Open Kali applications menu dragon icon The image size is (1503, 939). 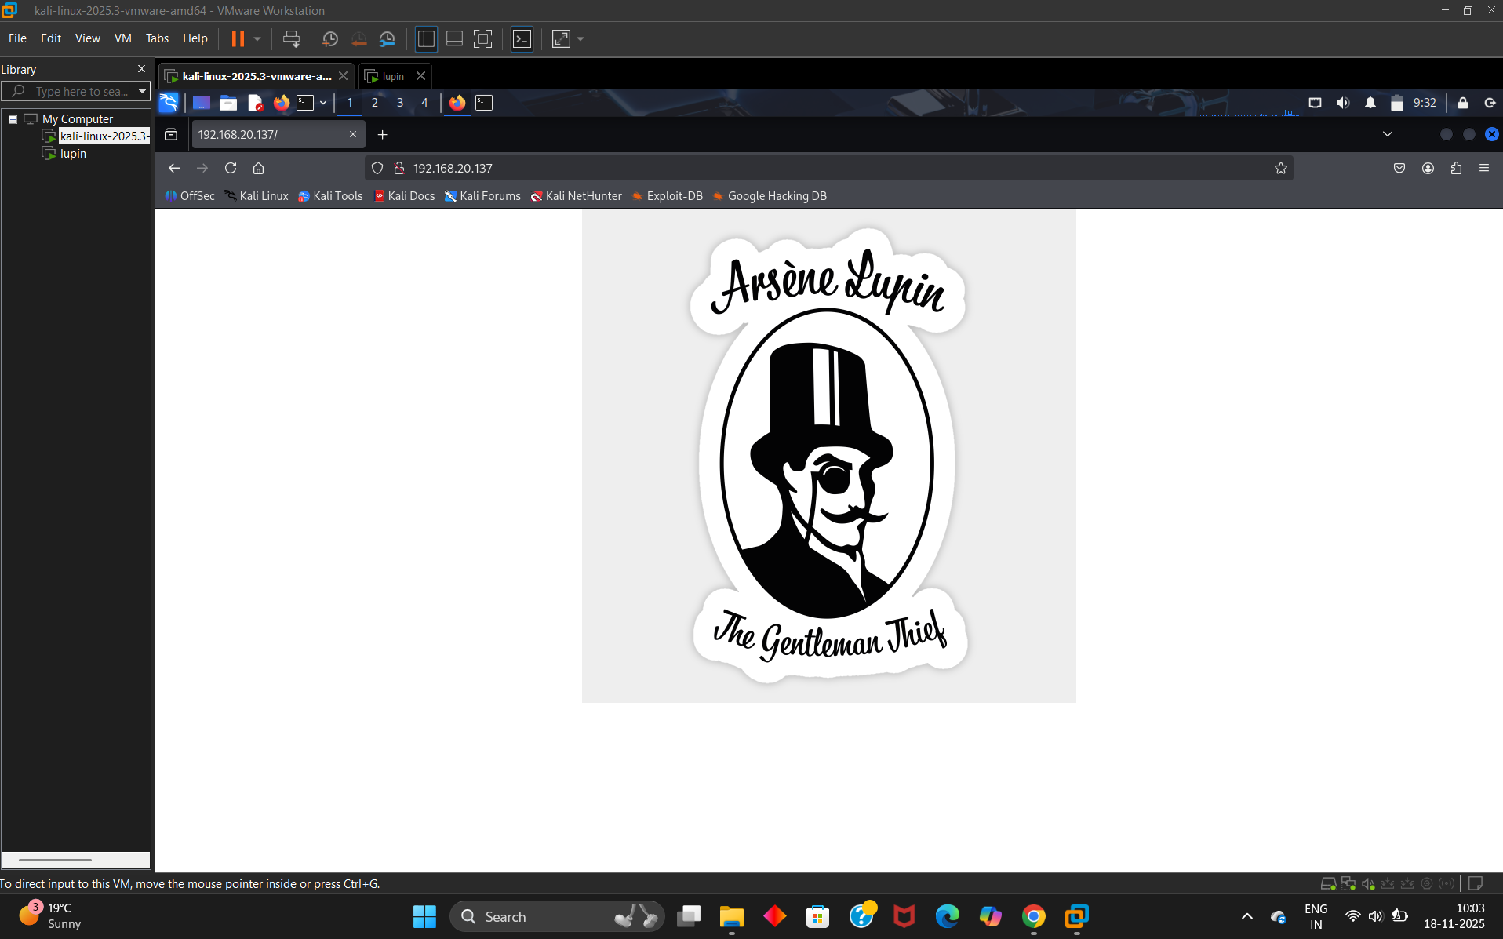click(169, 103)
